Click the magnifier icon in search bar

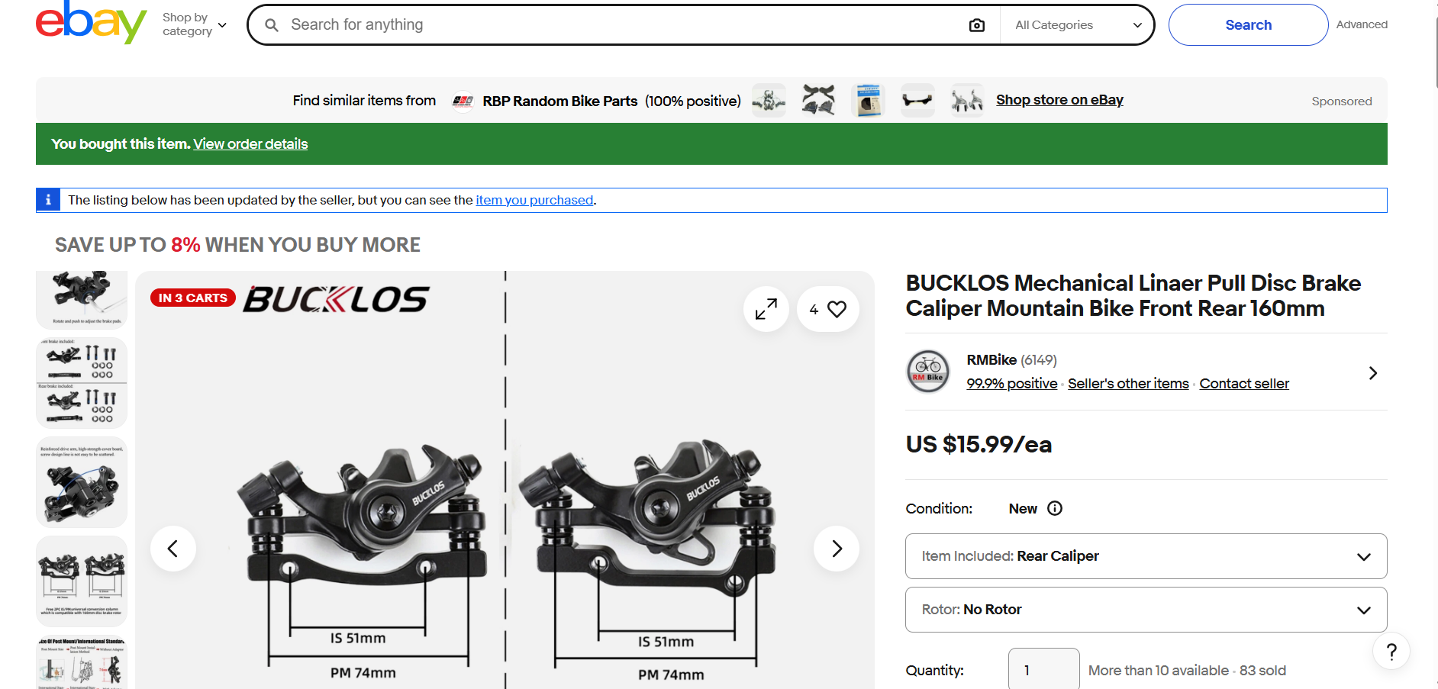(272, 25)
